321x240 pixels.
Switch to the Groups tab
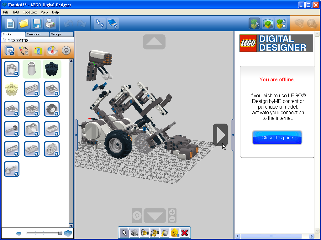(61, 34)
